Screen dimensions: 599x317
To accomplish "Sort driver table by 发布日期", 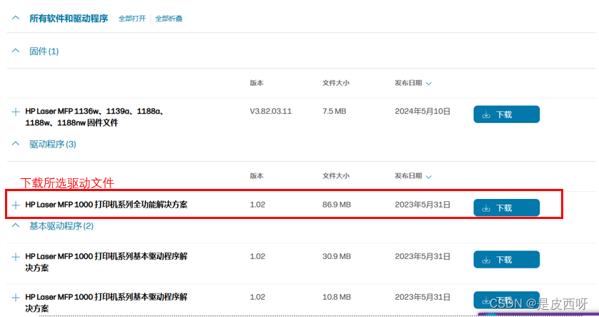I will pos(413,176).
